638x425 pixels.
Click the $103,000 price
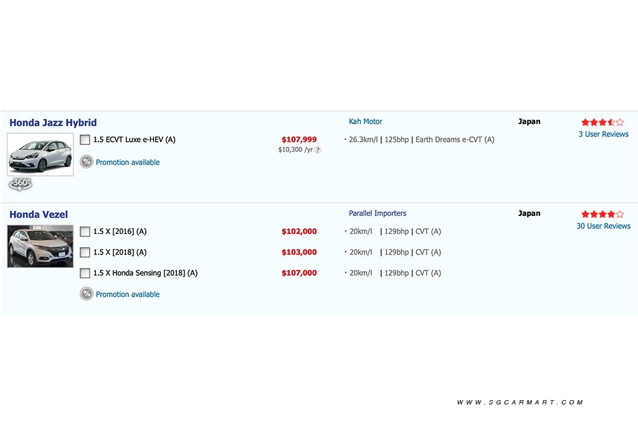coord(299,252)
